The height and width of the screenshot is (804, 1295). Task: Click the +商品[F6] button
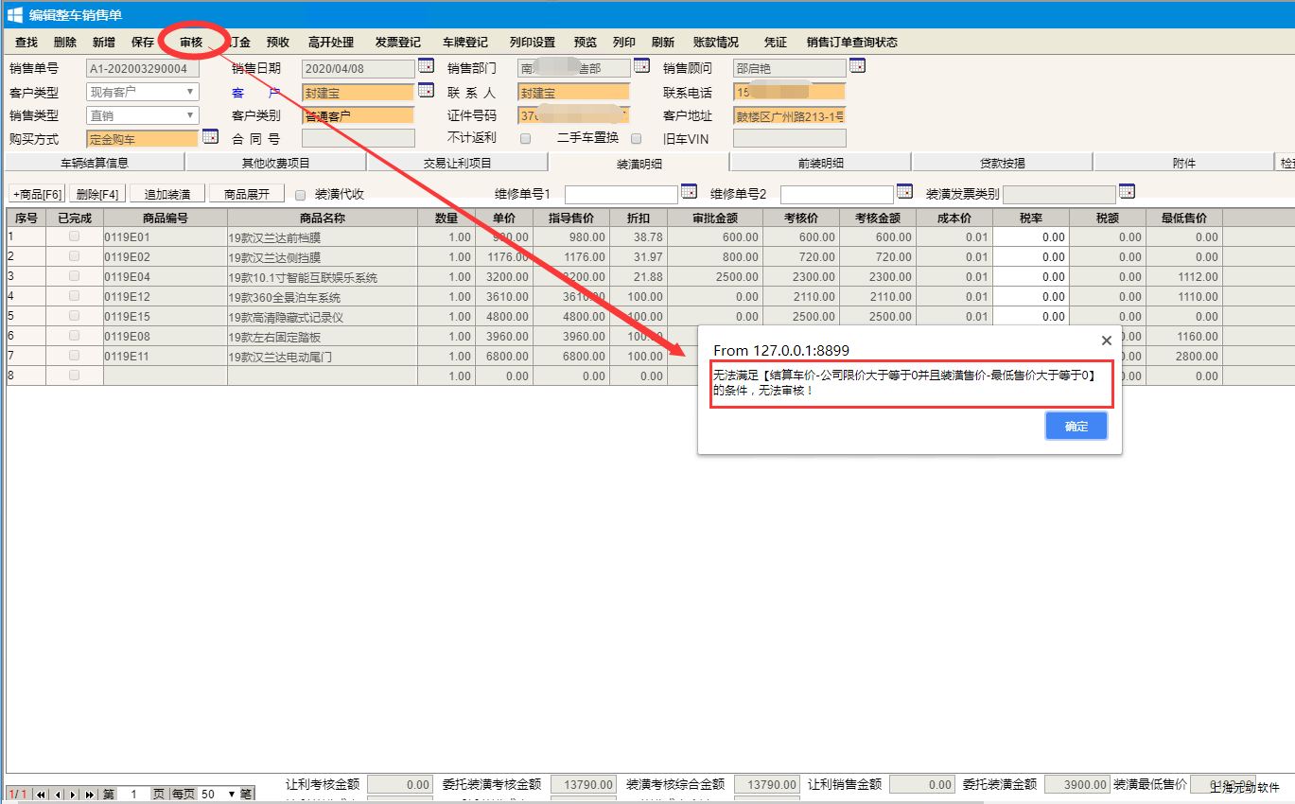pos(37,194)
